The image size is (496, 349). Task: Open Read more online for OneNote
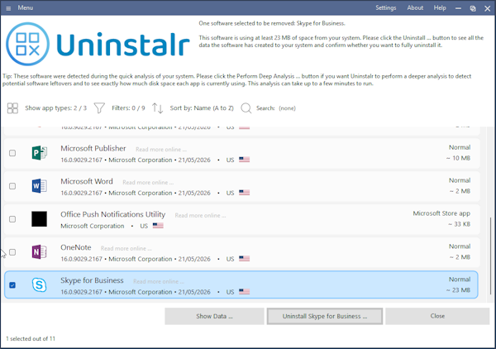[x=126, y=248]
